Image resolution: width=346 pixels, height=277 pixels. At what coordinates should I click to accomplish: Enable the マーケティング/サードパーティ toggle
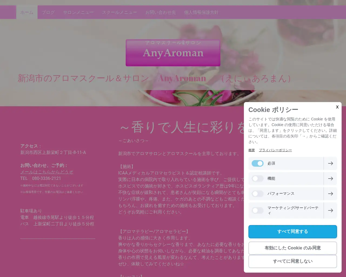257,210
